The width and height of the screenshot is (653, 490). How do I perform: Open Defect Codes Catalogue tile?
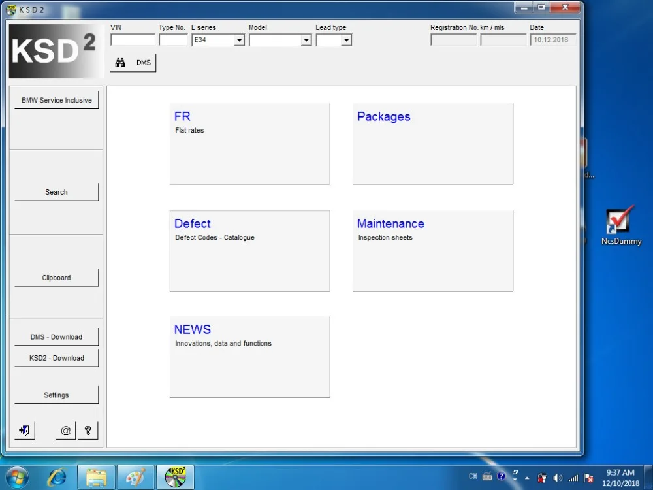coord(250,251)
